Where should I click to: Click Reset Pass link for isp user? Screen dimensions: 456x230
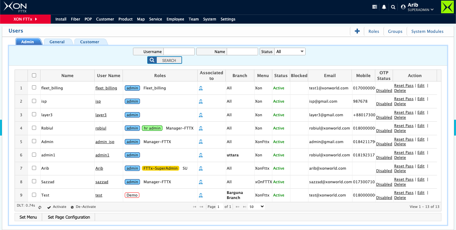[404, 99]
